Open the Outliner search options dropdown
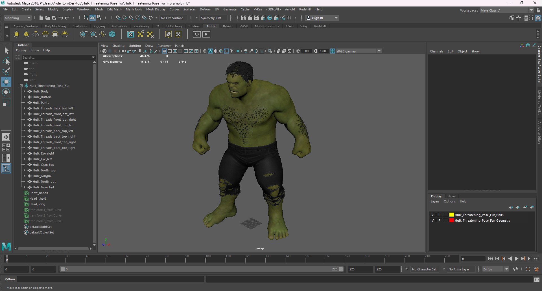The height and width of the screenshot is (291, 542). point(93,57)
